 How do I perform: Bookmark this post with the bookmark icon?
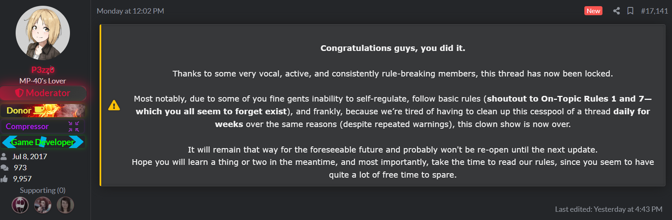[x=630, y=11]
